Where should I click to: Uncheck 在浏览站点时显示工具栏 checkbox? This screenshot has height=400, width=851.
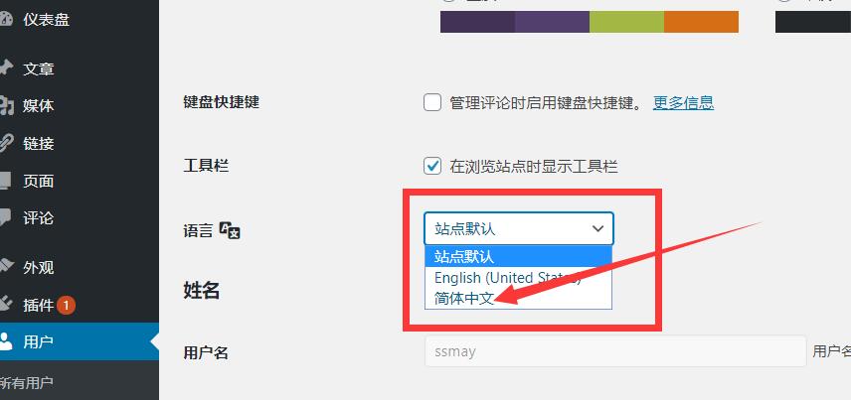[432, 166]
